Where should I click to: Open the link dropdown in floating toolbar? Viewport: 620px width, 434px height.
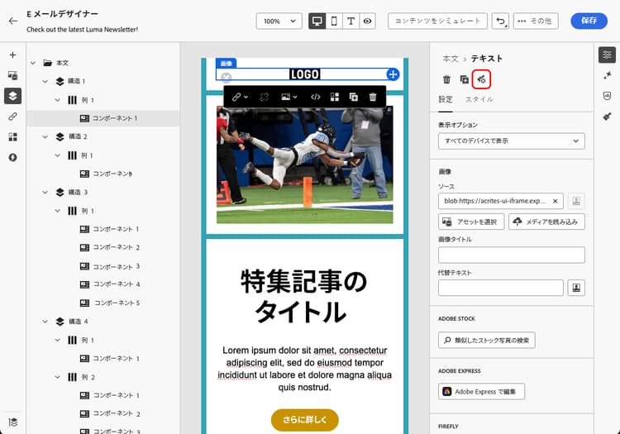[240, 98]
